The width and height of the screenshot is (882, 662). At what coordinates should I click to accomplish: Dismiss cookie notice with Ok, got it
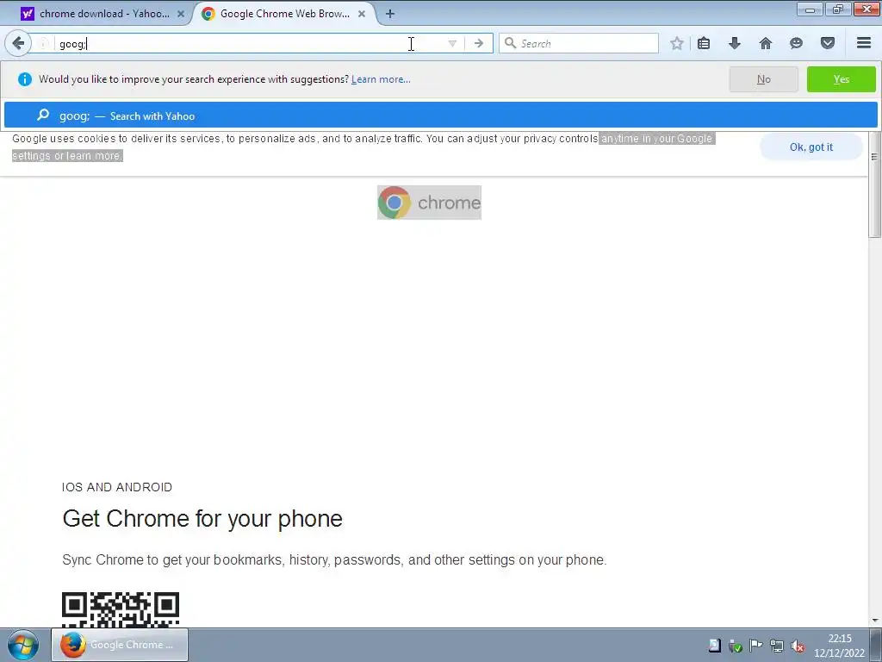(x=811, y=147)
